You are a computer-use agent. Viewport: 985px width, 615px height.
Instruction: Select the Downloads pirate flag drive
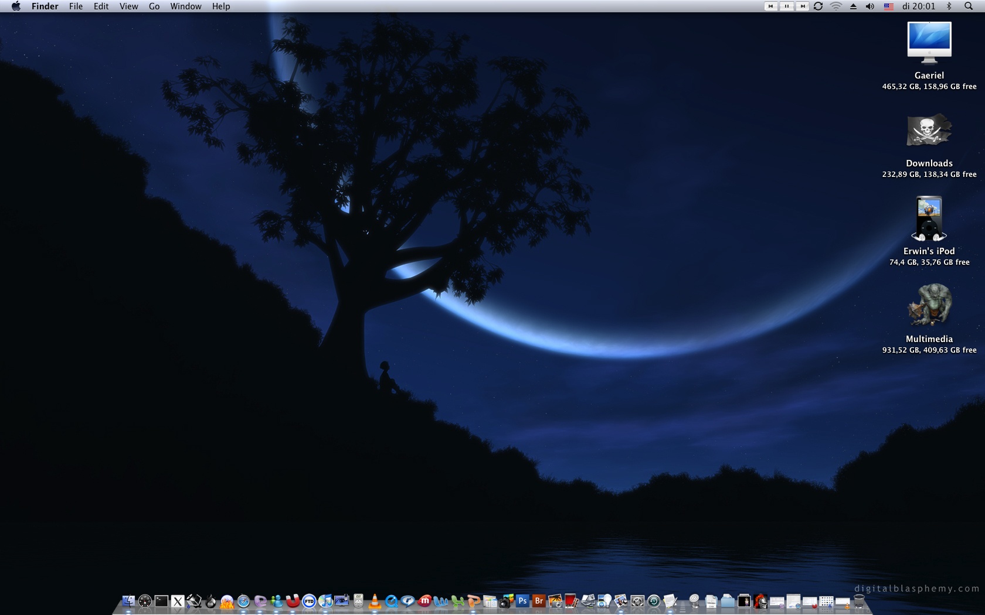929,130
